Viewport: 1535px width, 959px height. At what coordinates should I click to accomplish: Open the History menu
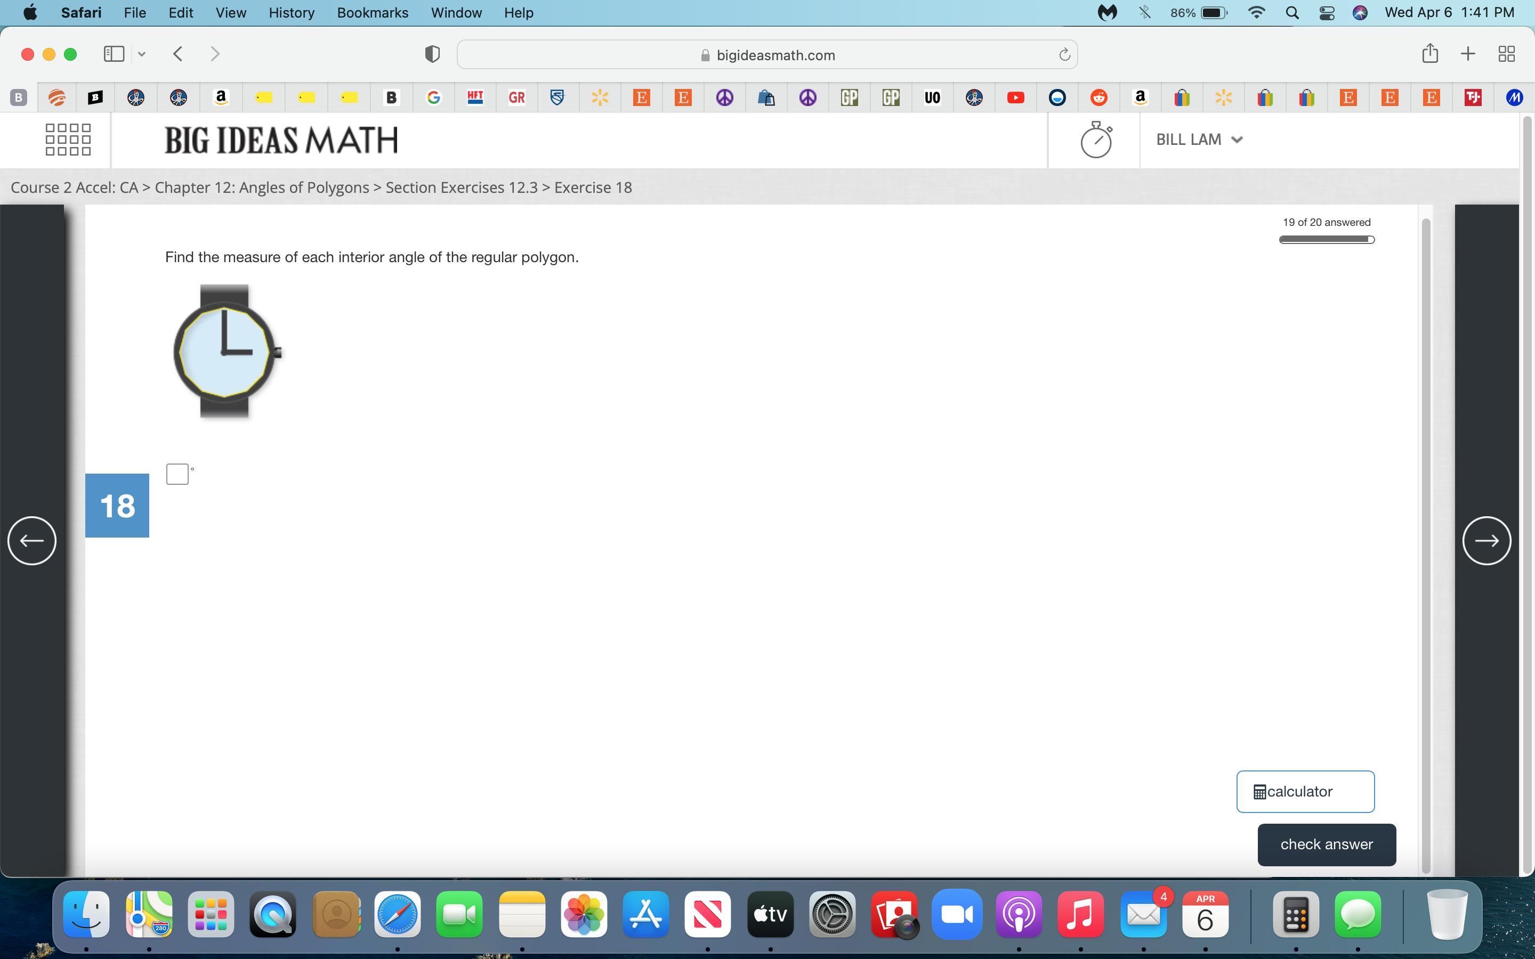[x=291, y=13]
